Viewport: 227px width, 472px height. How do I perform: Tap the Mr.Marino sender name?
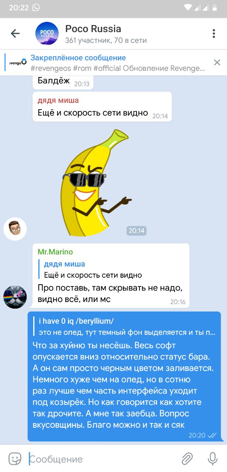coord(55,252)
